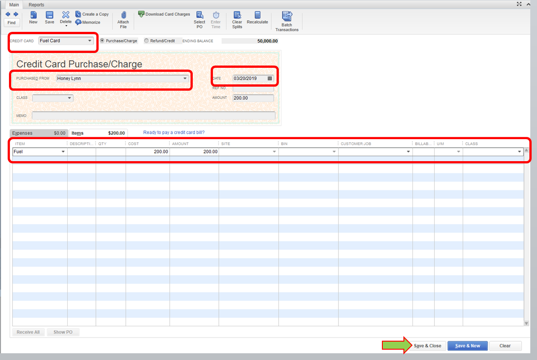Image resolution: width=537 pixels, height=360 pixels.
Task: Click the maximize window icon at top right
Action: [519, 4]
